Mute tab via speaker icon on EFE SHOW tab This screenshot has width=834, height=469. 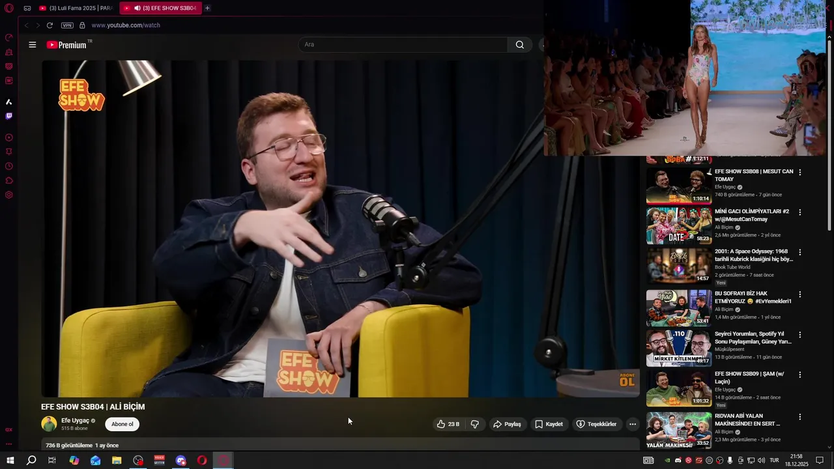pos(137,8)
